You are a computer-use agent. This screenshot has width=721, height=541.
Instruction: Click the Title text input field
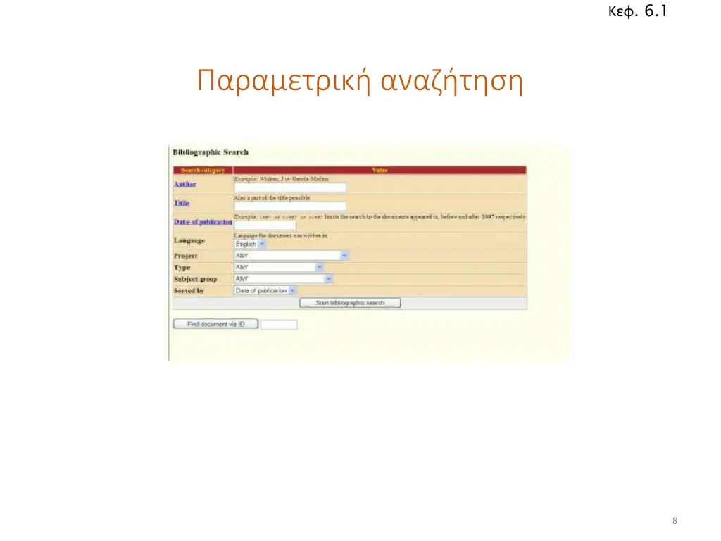290,206
